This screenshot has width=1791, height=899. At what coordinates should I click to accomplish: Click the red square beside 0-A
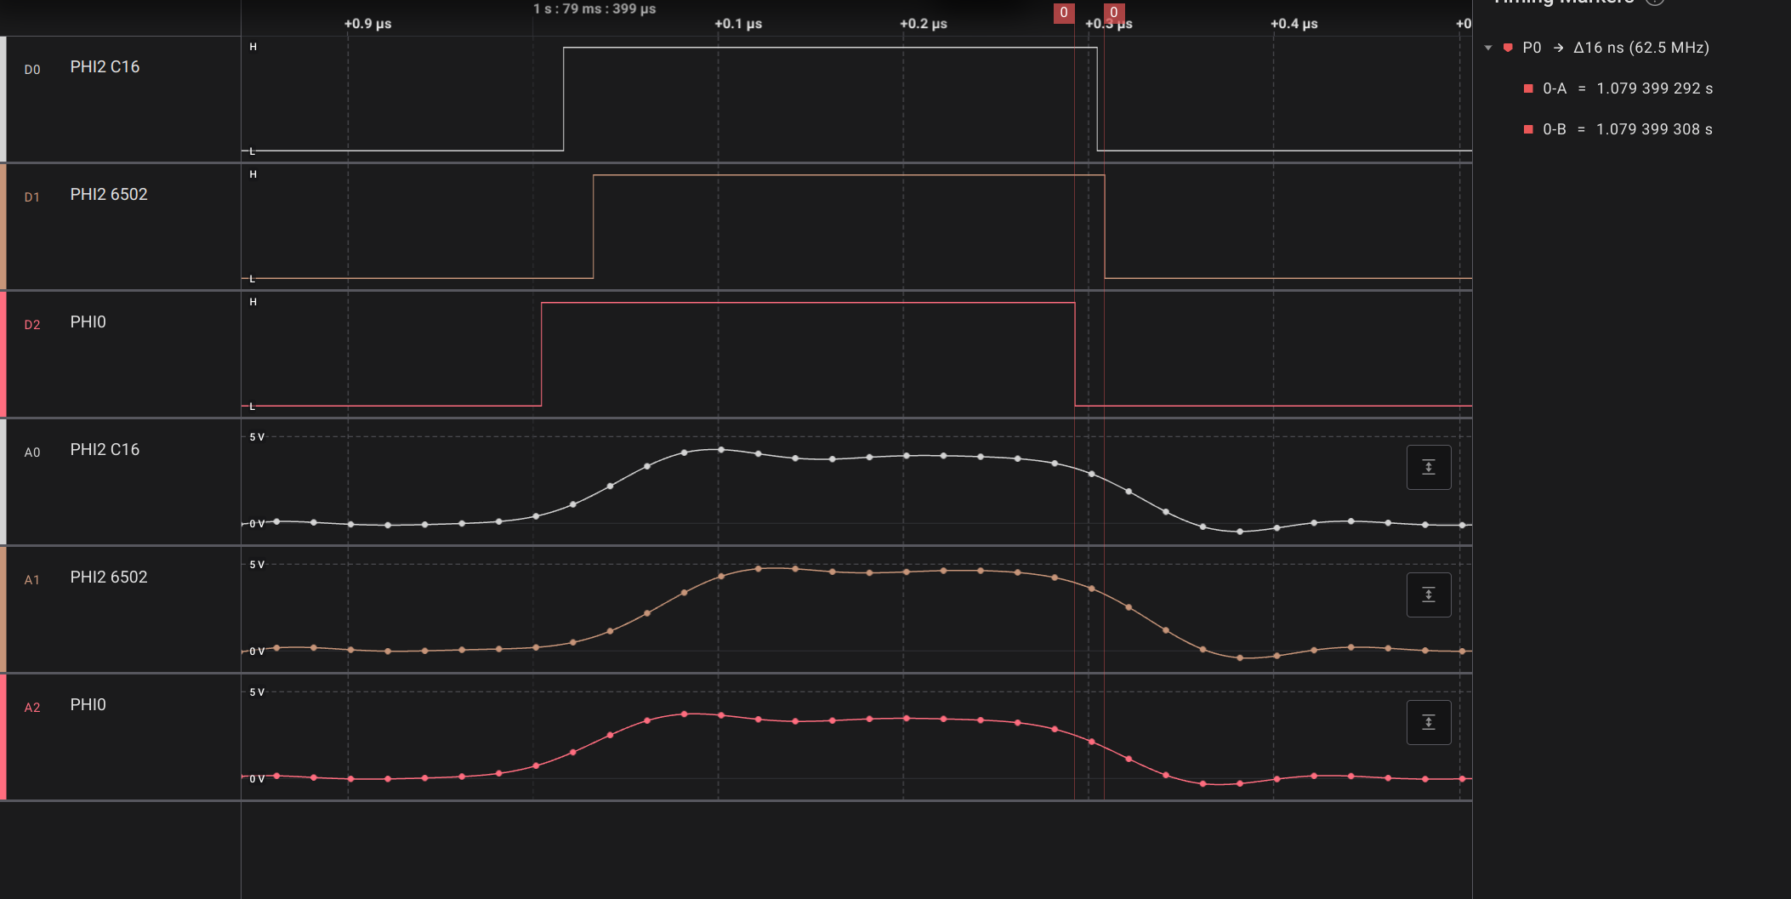(1528, 88)
